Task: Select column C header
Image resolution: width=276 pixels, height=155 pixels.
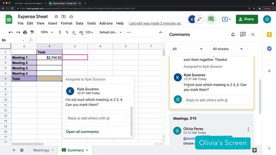Action: [75, 46]
